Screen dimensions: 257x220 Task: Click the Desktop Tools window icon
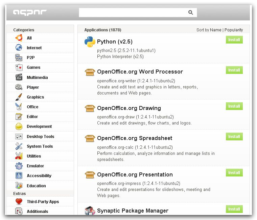point(19,136)
